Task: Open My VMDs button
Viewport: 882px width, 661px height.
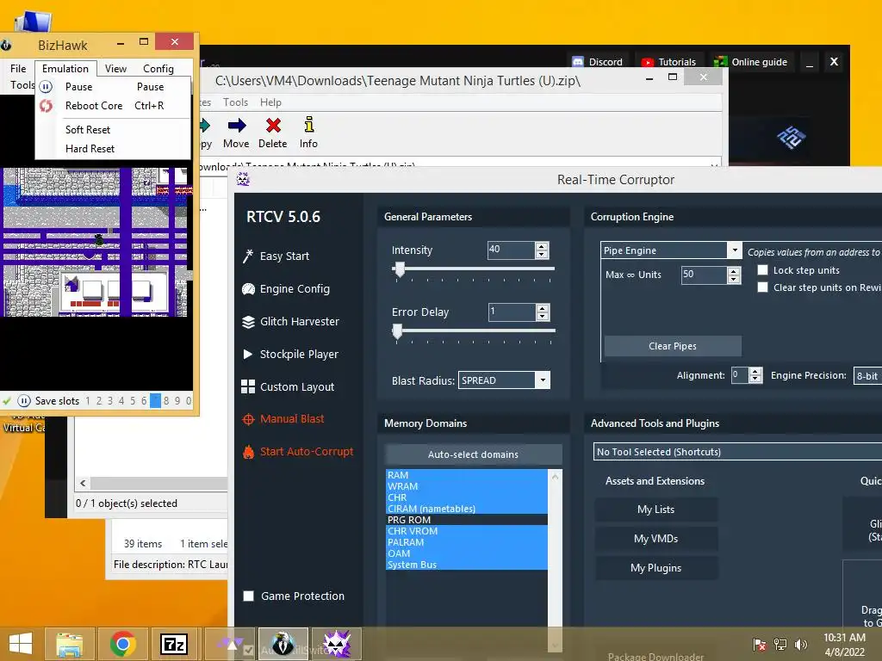Action: (655, 539)
